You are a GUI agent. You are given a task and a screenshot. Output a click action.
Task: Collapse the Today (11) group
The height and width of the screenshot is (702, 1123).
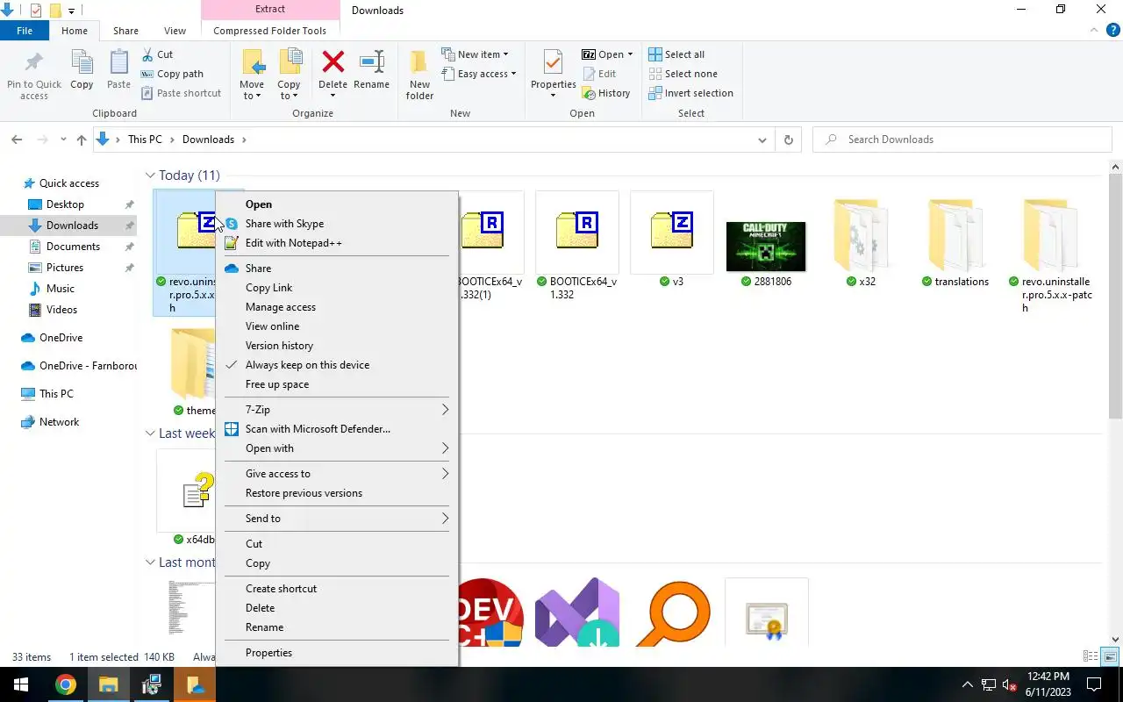point(150,175)
